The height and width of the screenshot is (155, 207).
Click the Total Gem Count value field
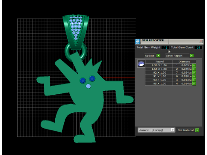coord(198,47)
